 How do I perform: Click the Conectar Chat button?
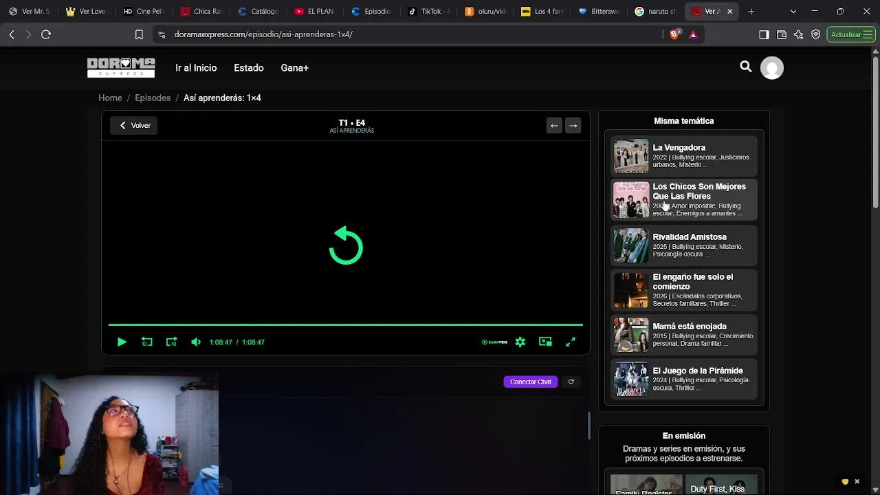[x=531, y=382]
